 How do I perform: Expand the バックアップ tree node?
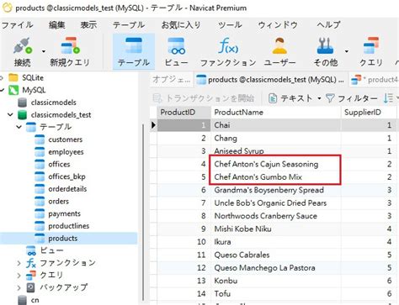[x=19, y=287]
